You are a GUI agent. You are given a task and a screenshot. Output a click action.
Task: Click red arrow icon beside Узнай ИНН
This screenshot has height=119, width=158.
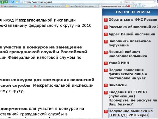click(106, 63)
